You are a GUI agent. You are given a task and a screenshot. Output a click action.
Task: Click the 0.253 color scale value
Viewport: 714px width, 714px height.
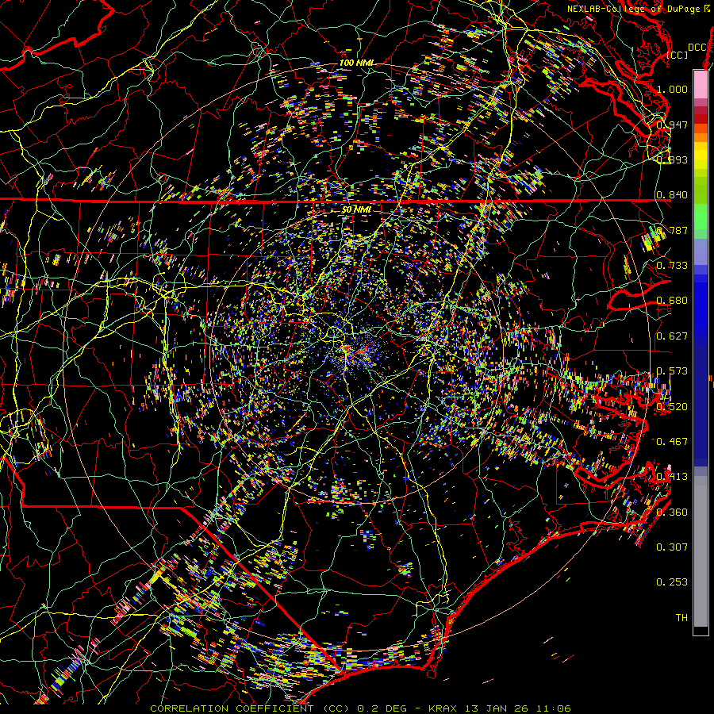672,582
